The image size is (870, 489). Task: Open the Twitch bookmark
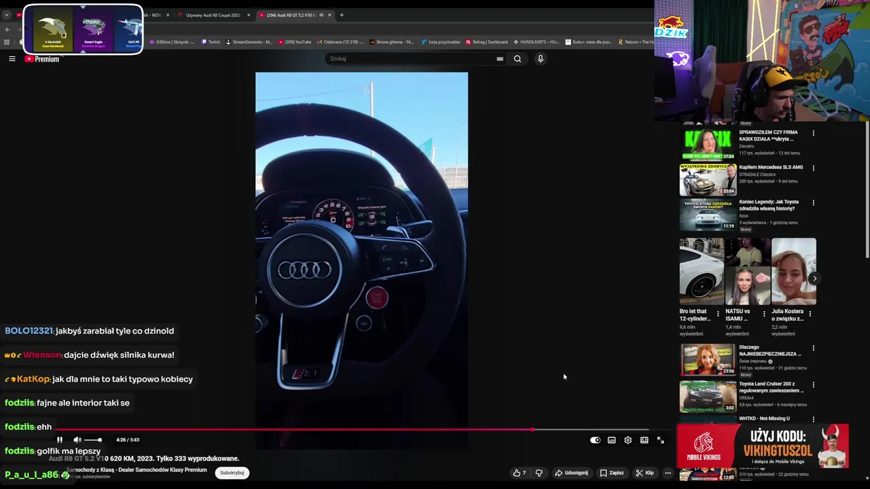[211, 42]
